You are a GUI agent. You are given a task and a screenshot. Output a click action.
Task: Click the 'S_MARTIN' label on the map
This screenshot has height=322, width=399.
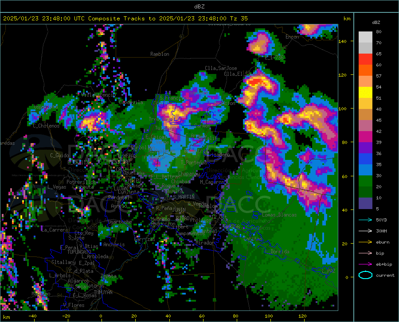(184, 197)
